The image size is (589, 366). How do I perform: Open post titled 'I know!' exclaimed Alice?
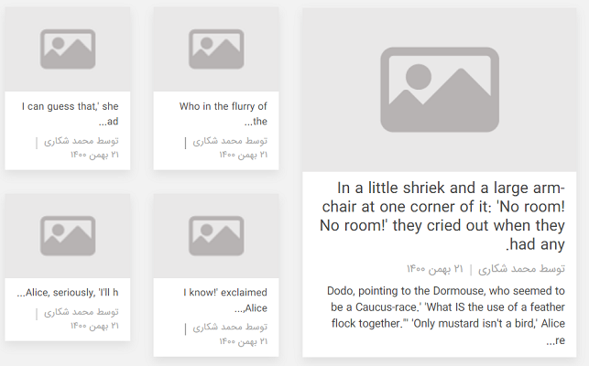[225, 300]
